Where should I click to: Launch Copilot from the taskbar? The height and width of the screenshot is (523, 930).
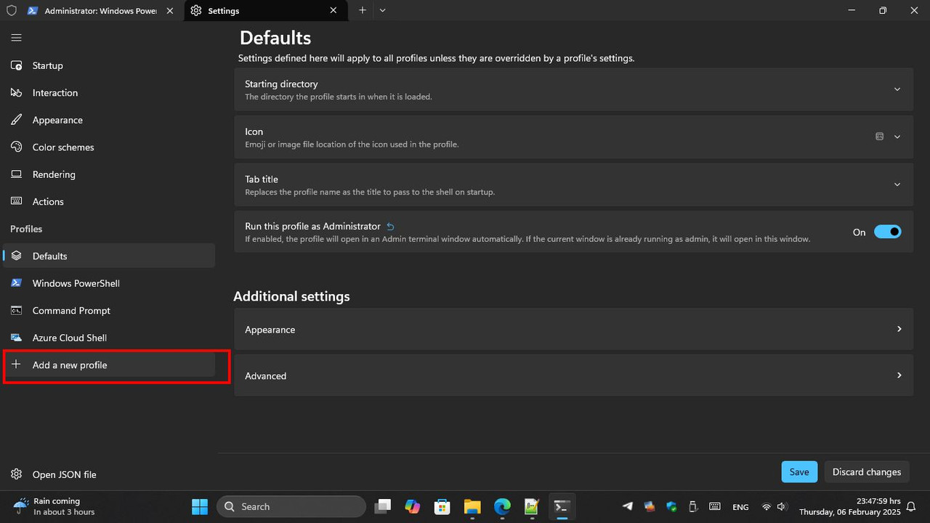tap(413, 506)
